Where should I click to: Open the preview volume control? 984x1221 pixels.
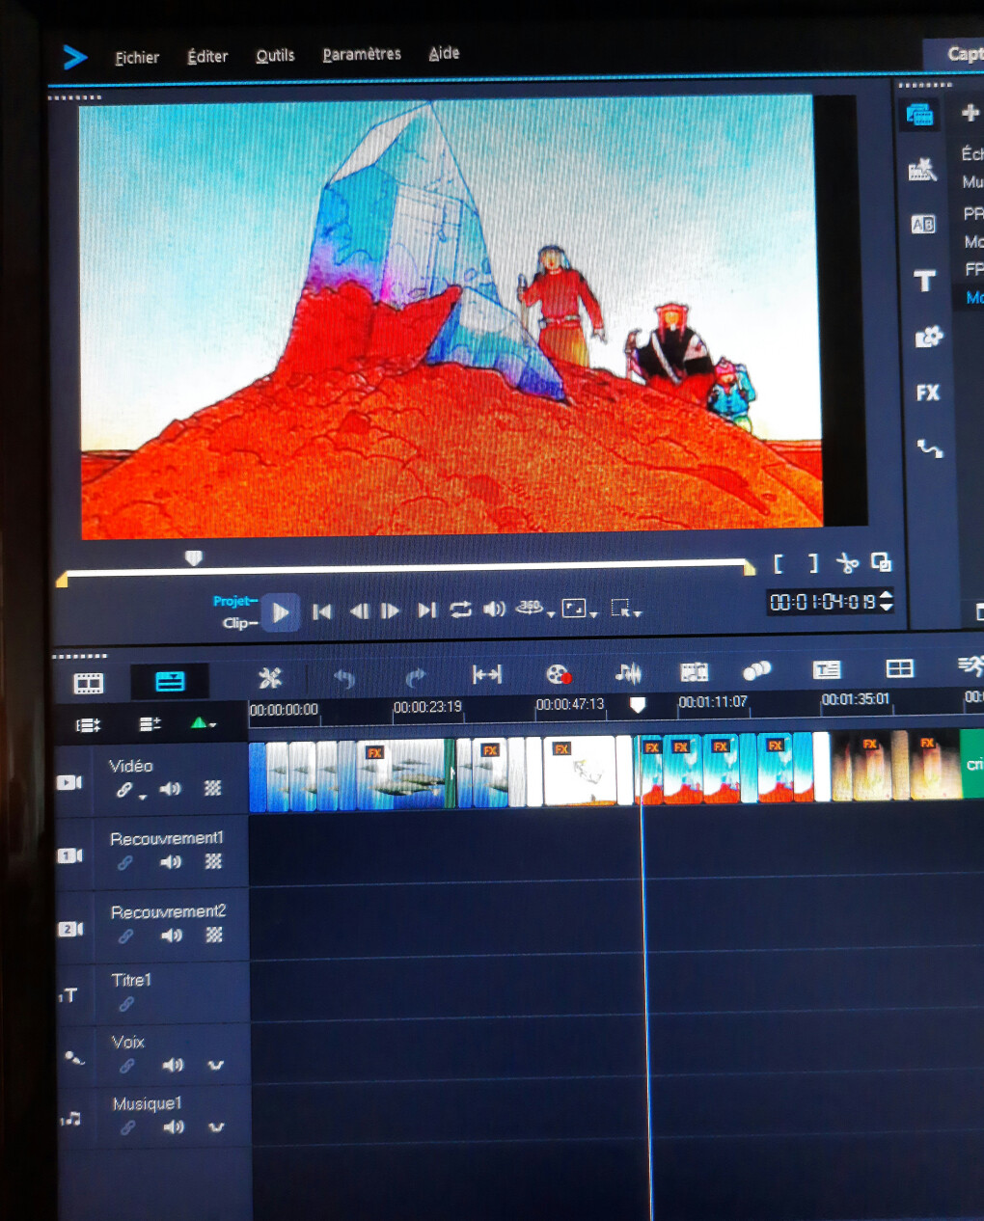(x=494, y=609)
